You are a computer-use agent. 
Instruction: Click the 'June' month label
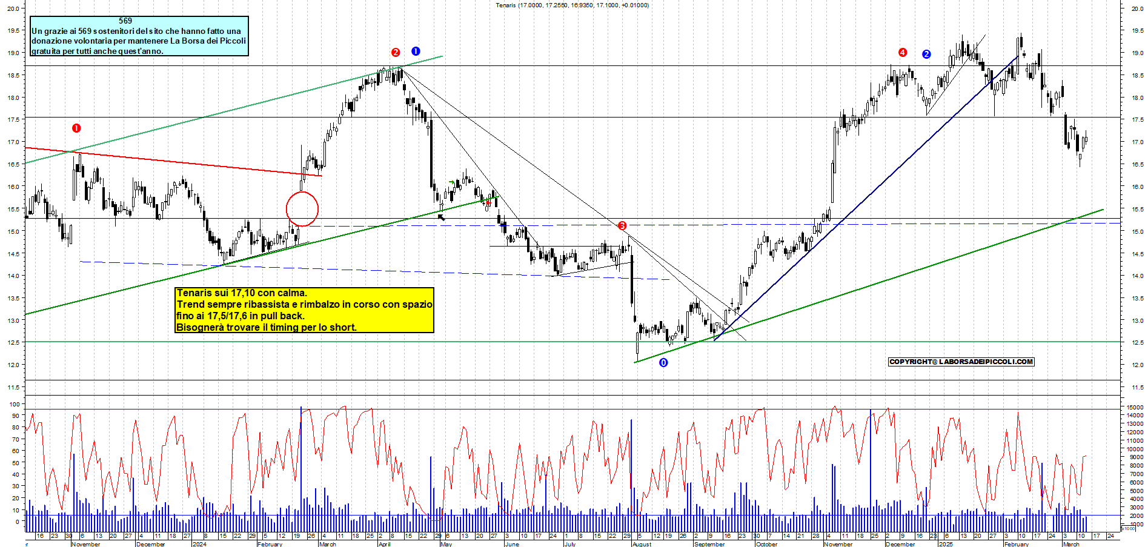tap(512, 544)
